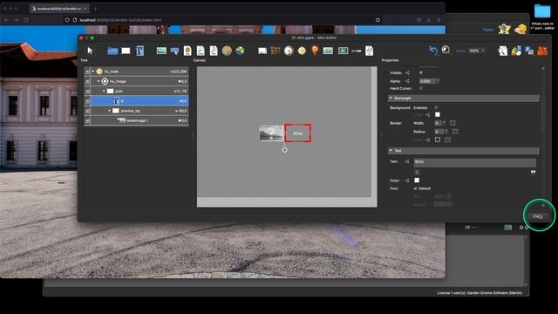Click the blue translate icon at top-right
Image resolution: width=558 pixels, height=314 pixels.
point(529,51)
